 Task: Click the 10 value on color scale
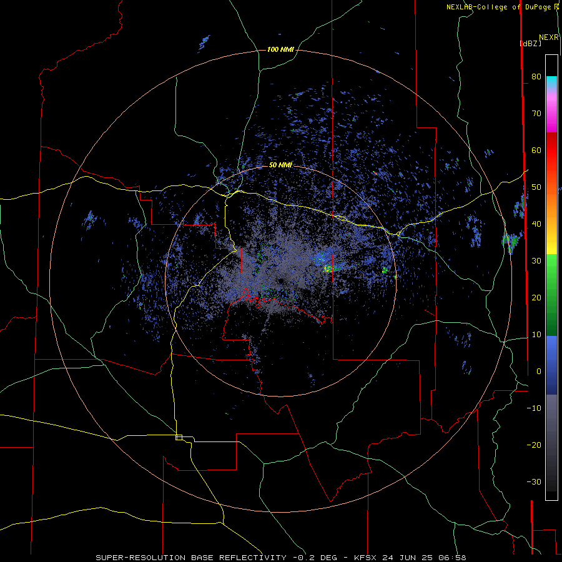[x=536, y=335]
